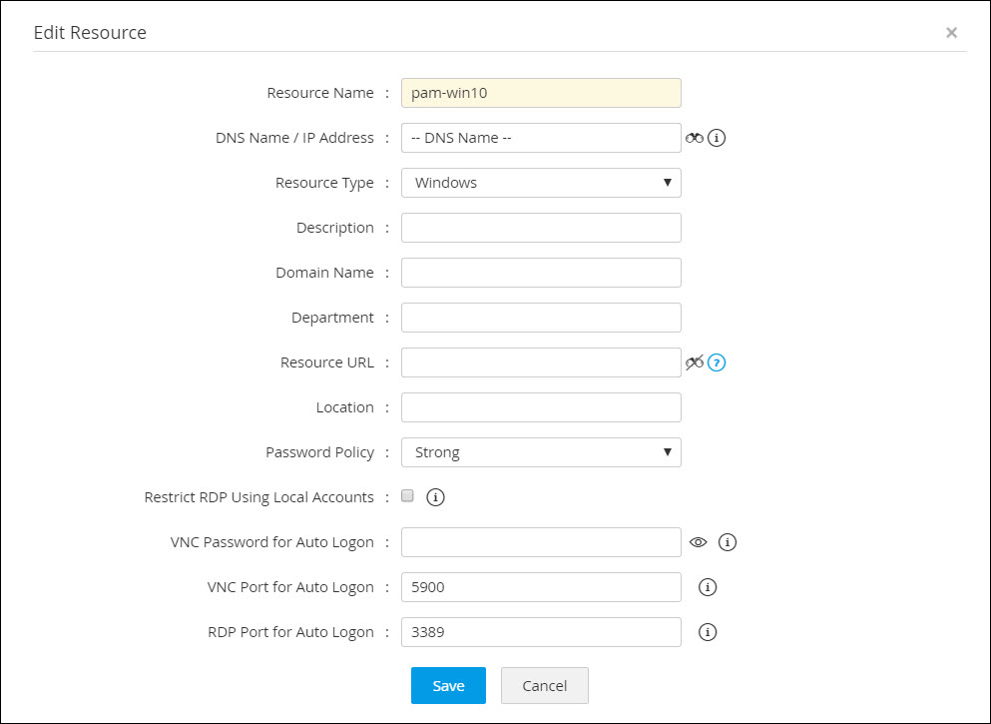
Task: Show VNC password with eye icon
Action: [x=698, y=542]
